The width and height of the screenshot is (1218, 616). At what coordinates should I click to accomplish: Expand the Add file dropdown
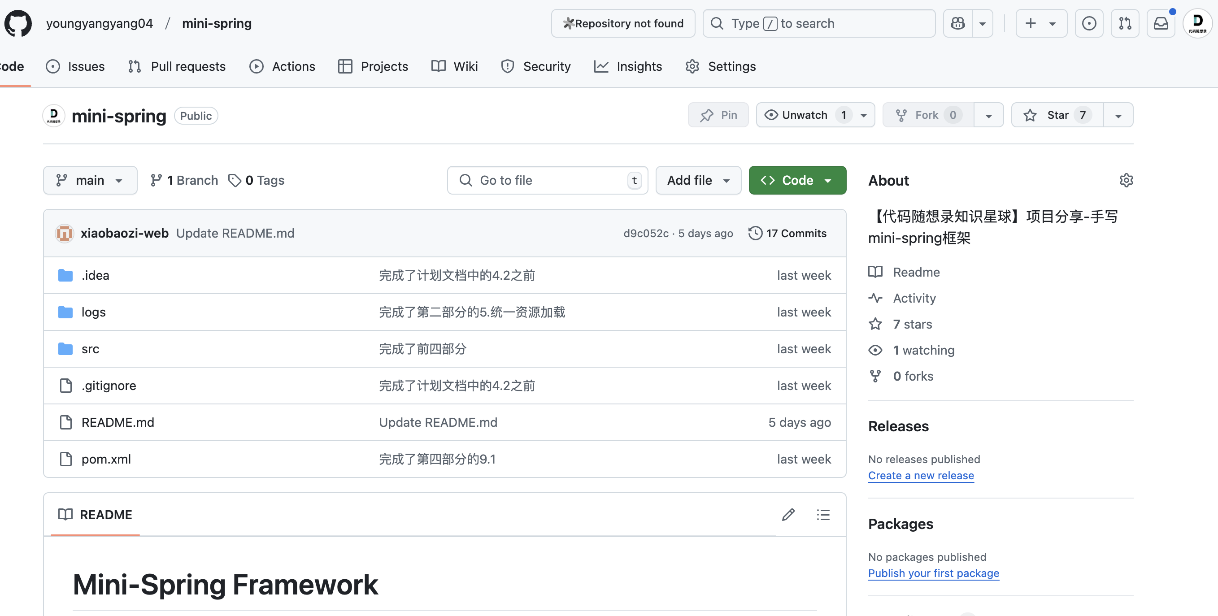click(698, 180)
